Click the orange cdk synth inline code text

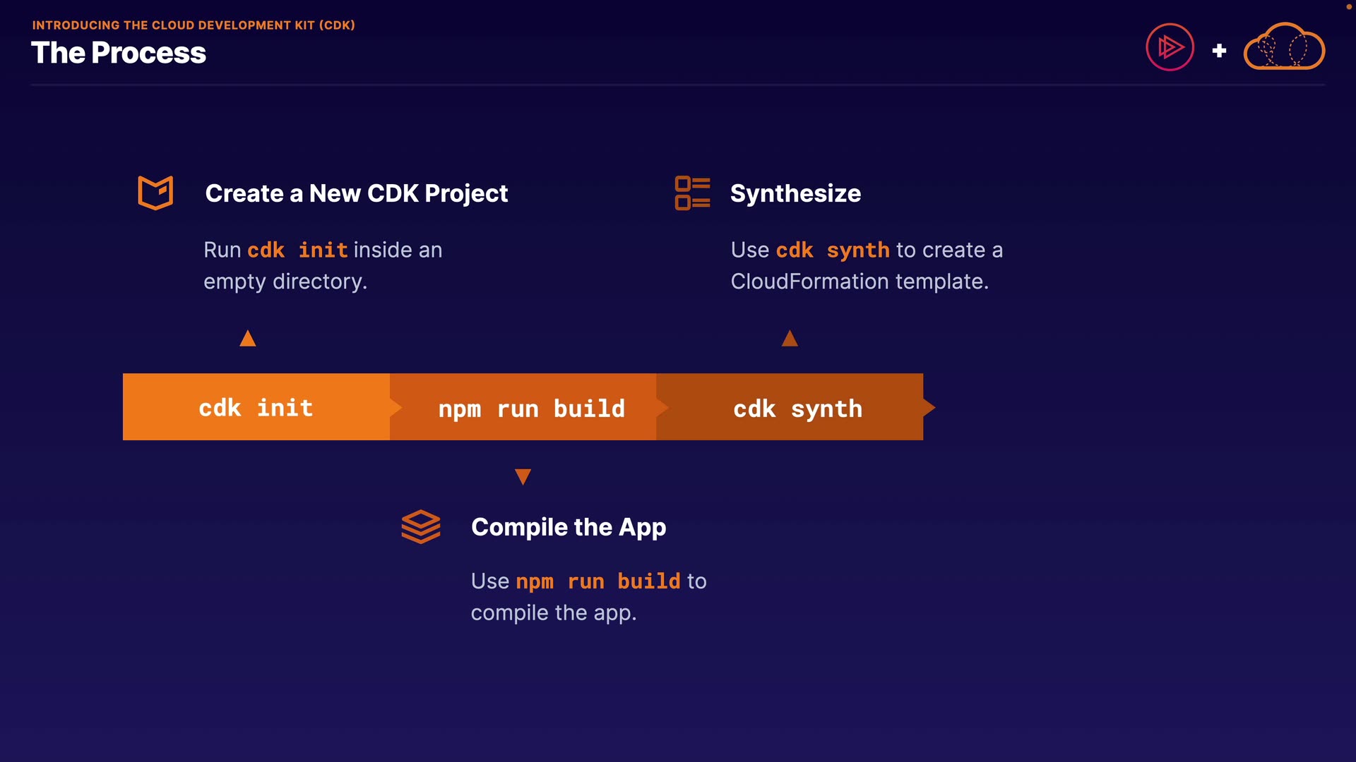832,250
